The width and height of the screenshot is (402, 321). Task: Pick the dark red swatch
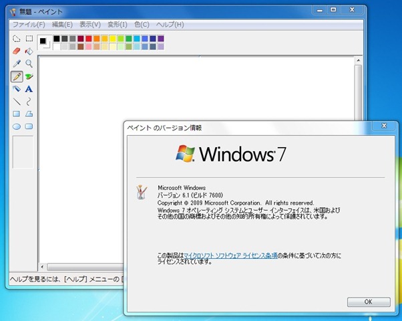pyautogui.click(x=81, y=39)
